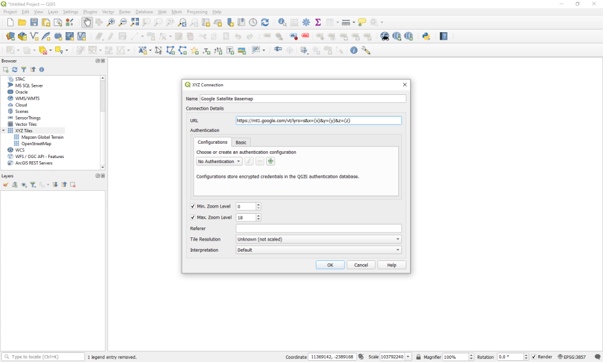Toggle the Render checkbox in status bar
Image resolution: width=603 pixels, height=362 pixels.
(x=534, y=357)
